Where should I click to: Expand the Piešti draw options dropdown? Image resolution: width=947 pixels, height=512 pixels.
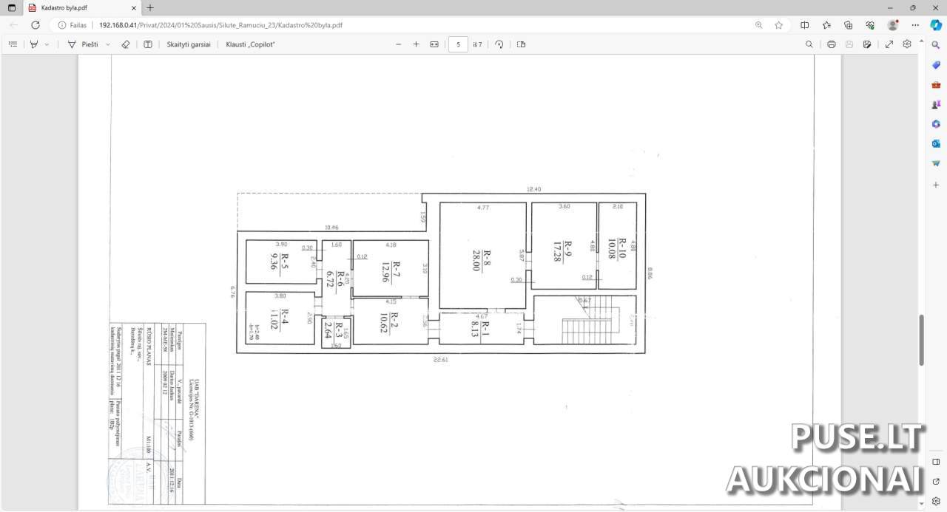pos(108,44)
